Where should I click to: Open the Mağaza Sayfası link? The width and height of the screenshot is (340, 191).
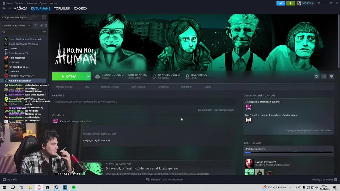pyautogui.click(x=64, y=87)
